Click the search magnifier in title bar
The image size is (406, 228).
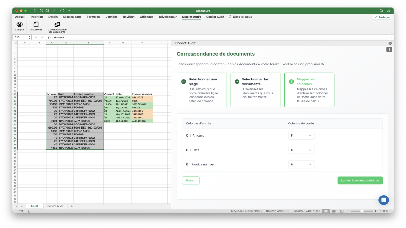coord(381,11)
